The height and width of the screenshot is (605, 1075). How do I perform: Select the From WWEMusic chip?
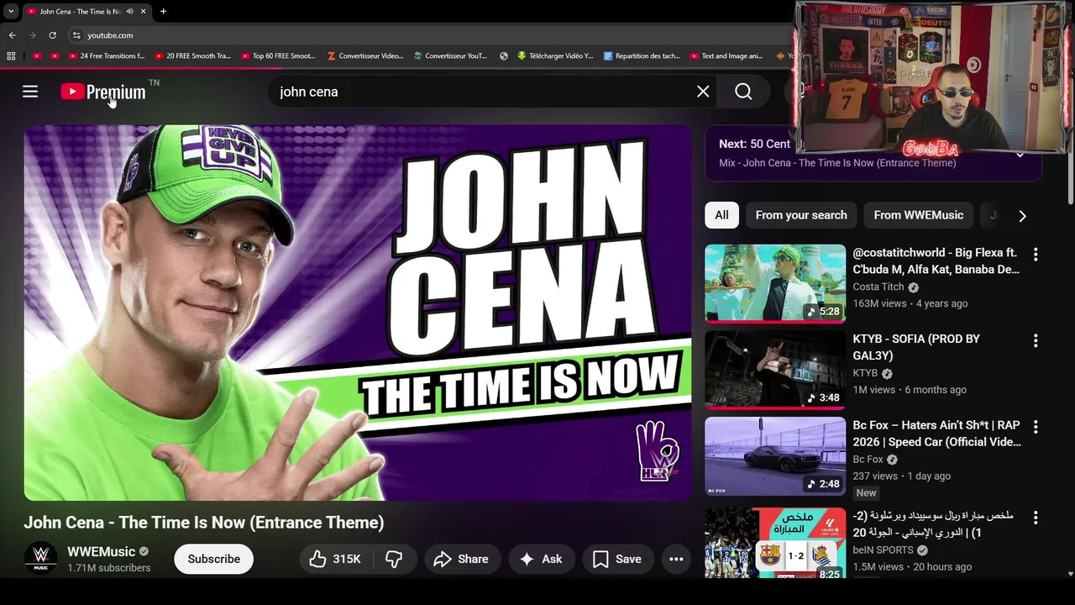(918, 215)
